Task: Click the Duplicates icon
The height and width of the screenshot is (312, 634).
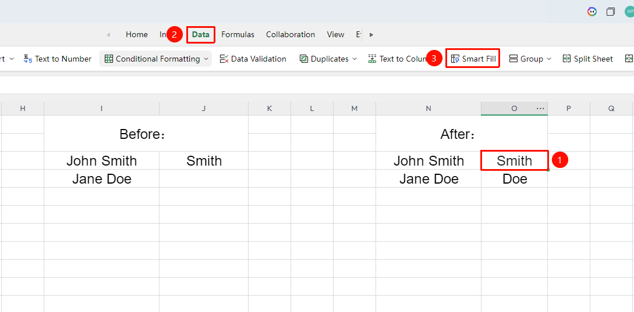Action: point(304,59)
